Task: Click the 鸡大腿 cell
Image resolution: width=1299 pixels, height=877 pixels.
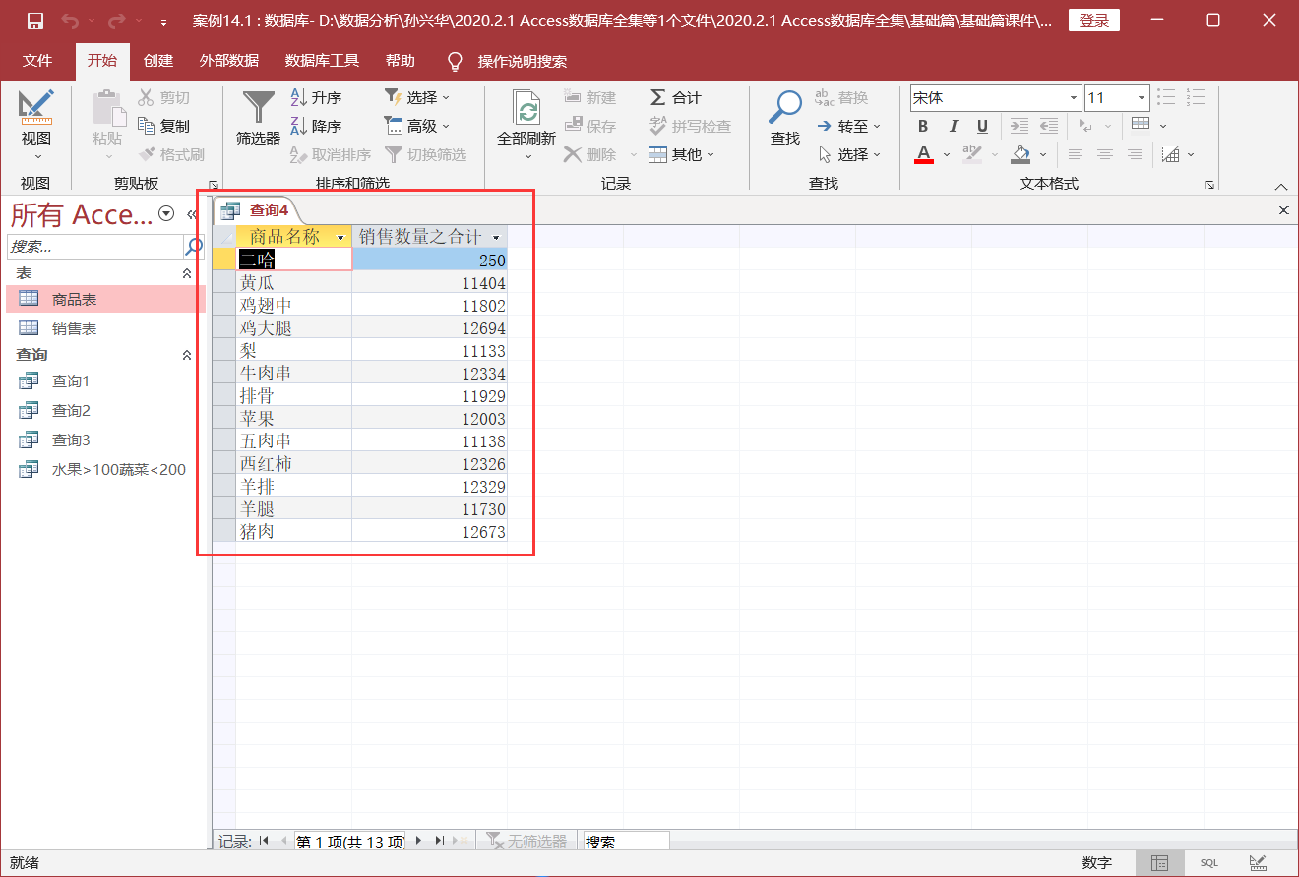Action: tap(294, 327)
